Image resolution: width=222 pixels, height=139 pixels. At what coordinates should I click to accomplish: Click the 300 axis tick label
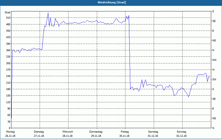coord(8,63)
